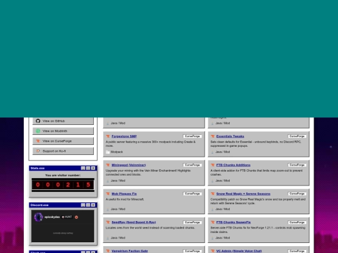Click the green Modrinth icon
Screen dimensions: 338x253
[38, 131]
